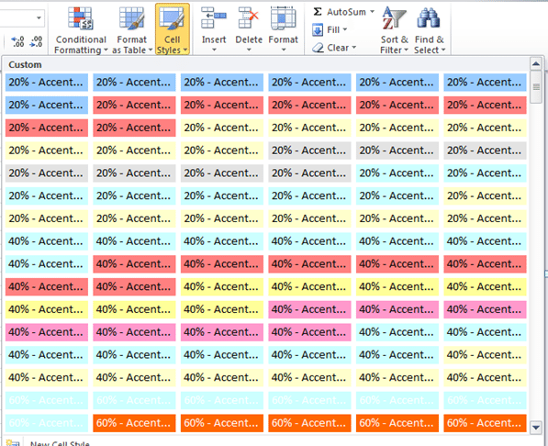Click the Decrease Decimal icon
This screenshot has width=548, height=446.
37,41
